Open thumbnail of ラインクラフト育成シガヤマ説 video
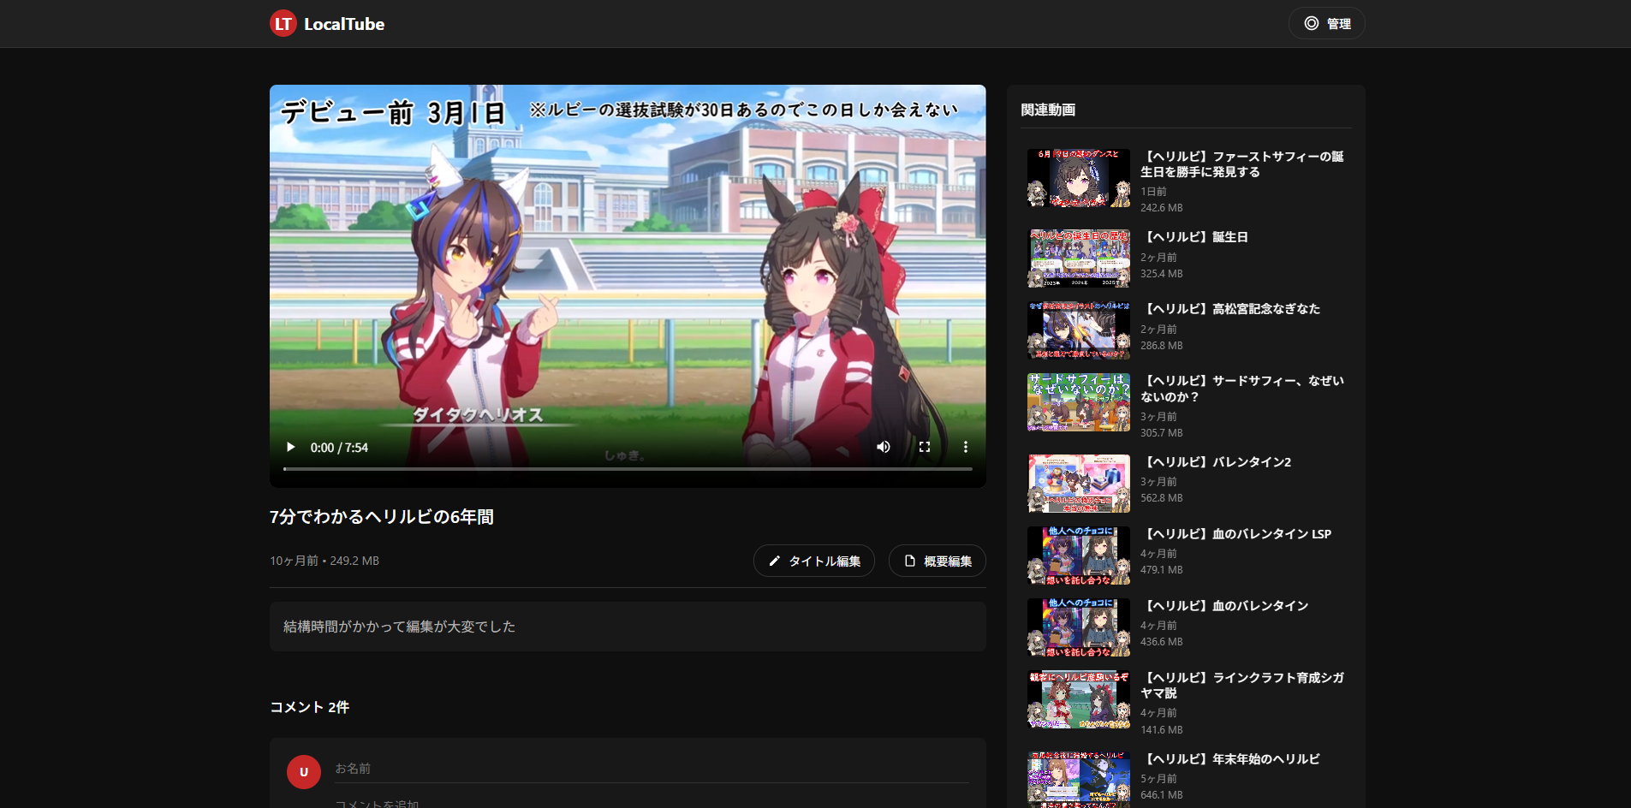 coord(1079,699)
